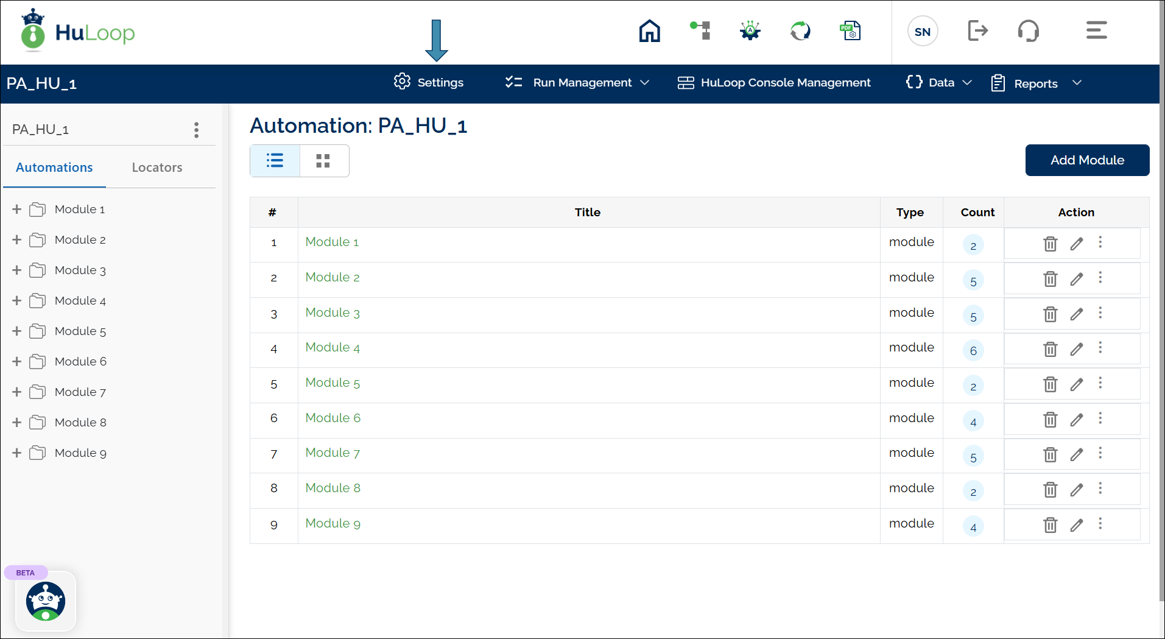Expand Module 4 in sidebar tree
The image size is (1165, 639).
pos(17,301)
